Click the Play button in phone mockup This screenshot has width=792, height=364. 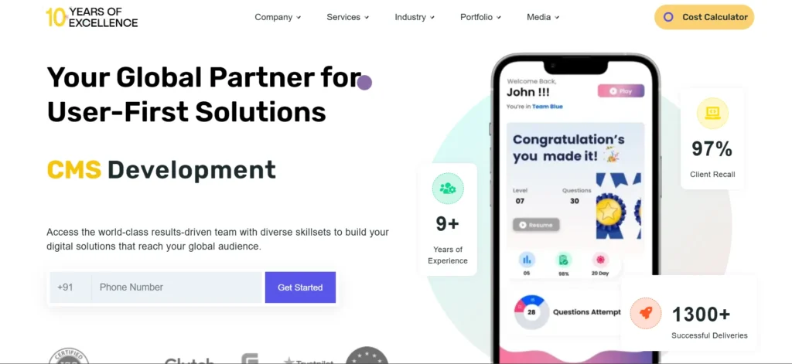(x=621, y=91)
